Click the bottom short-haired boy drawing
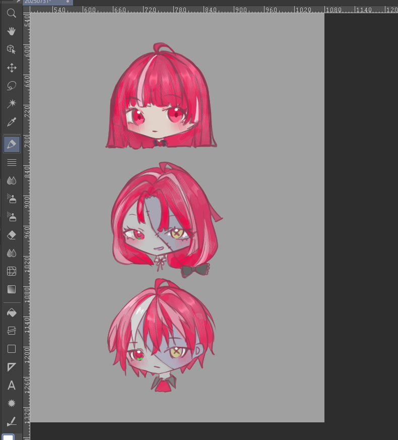Image resolution: width=398 pixels, height=440 pixels. [161, 335]
